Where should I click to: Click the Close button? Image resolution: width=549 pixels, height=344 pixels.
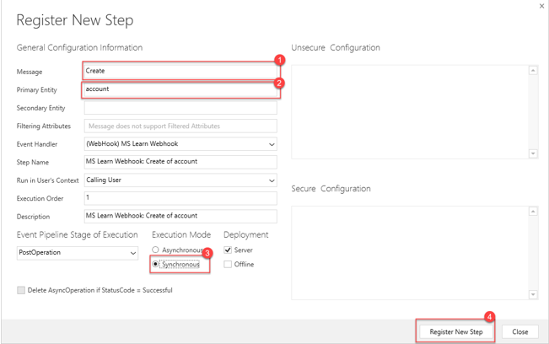click(x=520, y=331)
